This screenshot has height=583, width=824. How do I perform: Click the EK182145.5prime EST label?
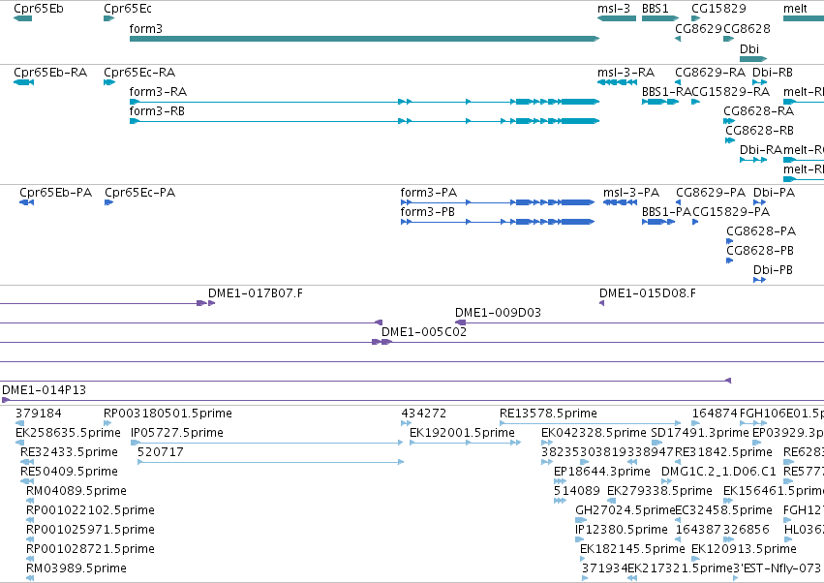(x=632, y=549)
